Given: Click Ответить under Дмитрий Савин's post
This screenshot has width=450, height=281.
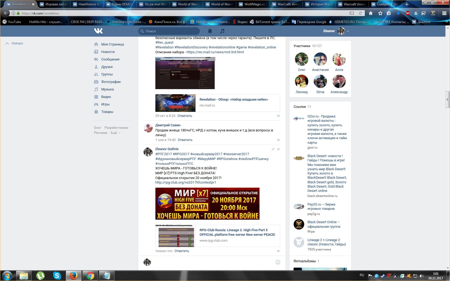Looking at the screenshot, I should (x=185, y=140).
